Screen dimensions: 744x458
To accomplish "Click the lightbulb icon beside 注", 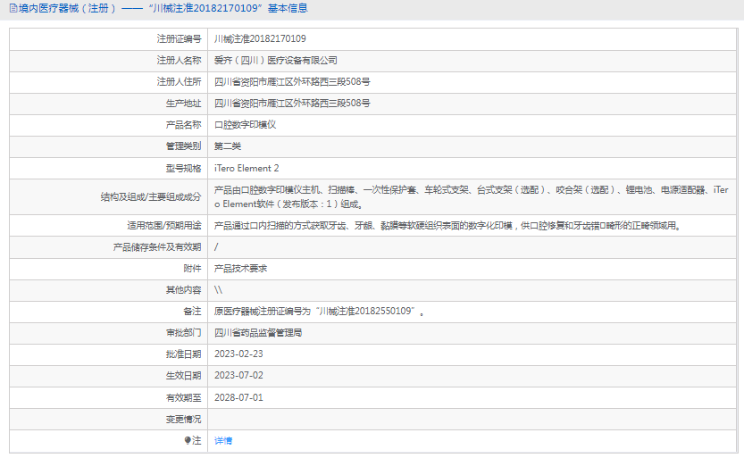I will [x=188, y=440].
